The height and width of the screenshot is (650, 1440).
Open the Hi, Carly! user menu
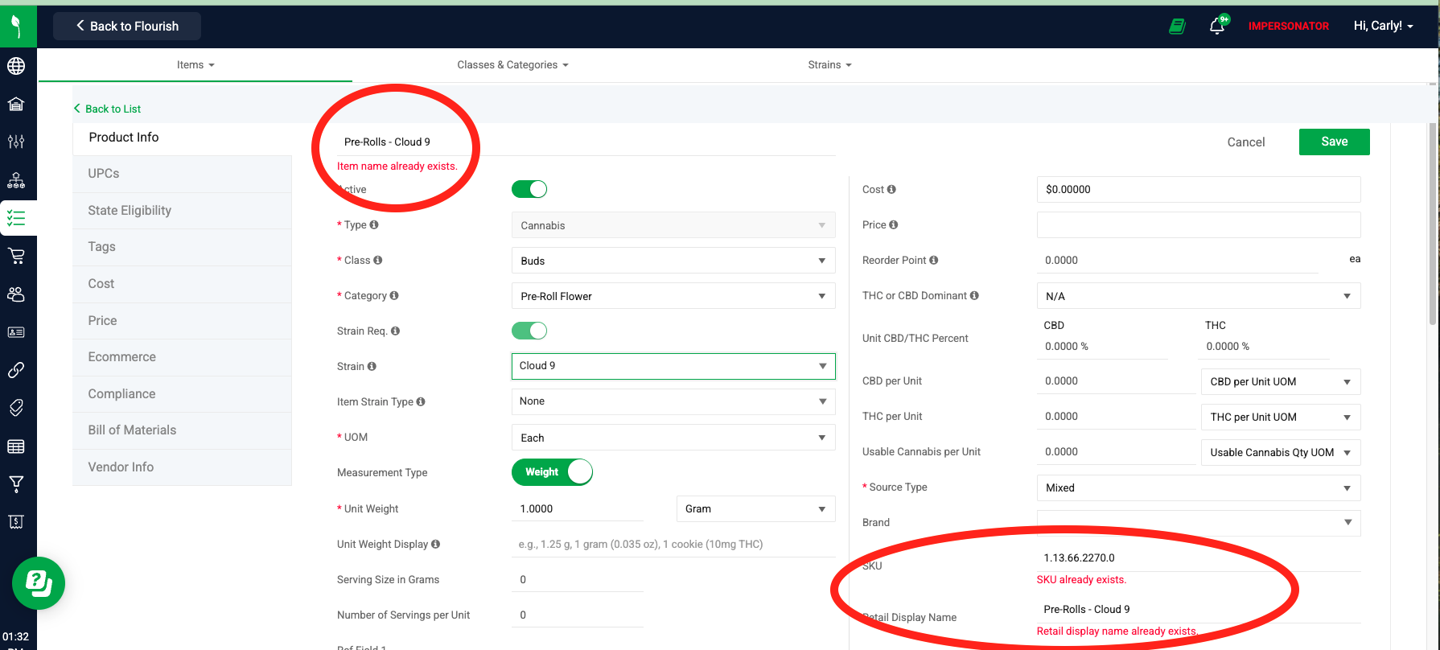(1383, 26)
